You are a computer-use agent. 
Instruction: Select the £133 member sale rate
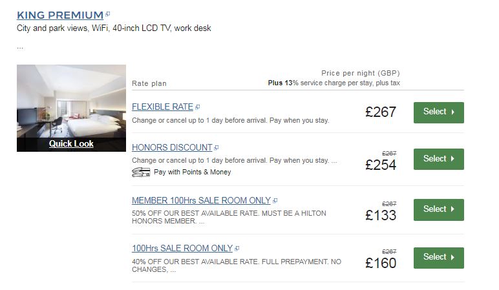tap(438, 209)
